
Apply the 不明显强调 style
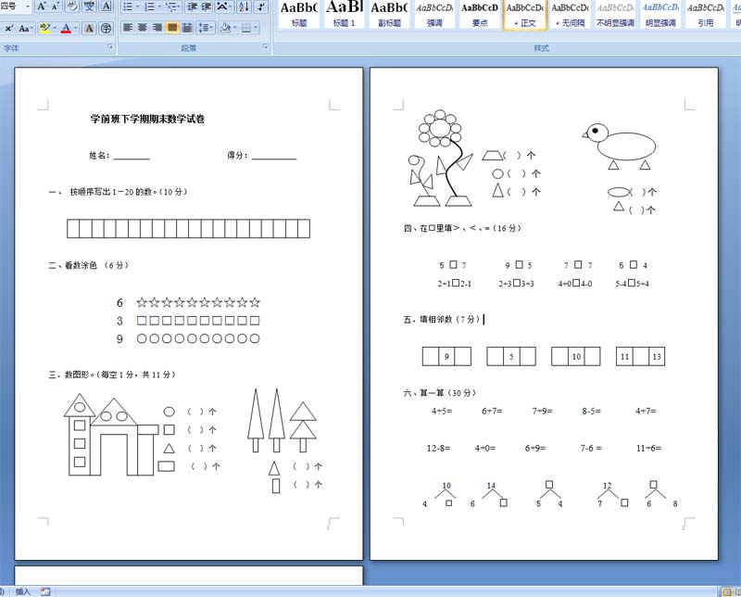[x=615, y=14]
